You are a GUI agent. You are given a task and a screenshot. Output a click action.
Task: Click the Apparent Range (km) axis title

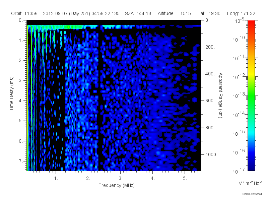[220, 95]
